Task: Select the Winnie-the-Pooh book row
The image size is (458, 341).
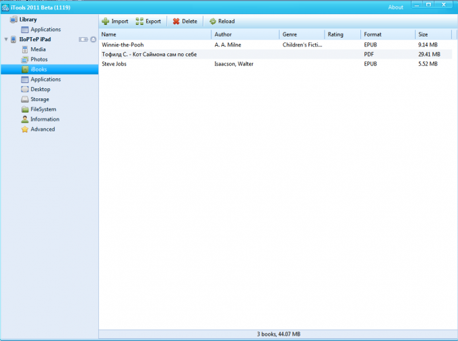Action: click(123, 44)
